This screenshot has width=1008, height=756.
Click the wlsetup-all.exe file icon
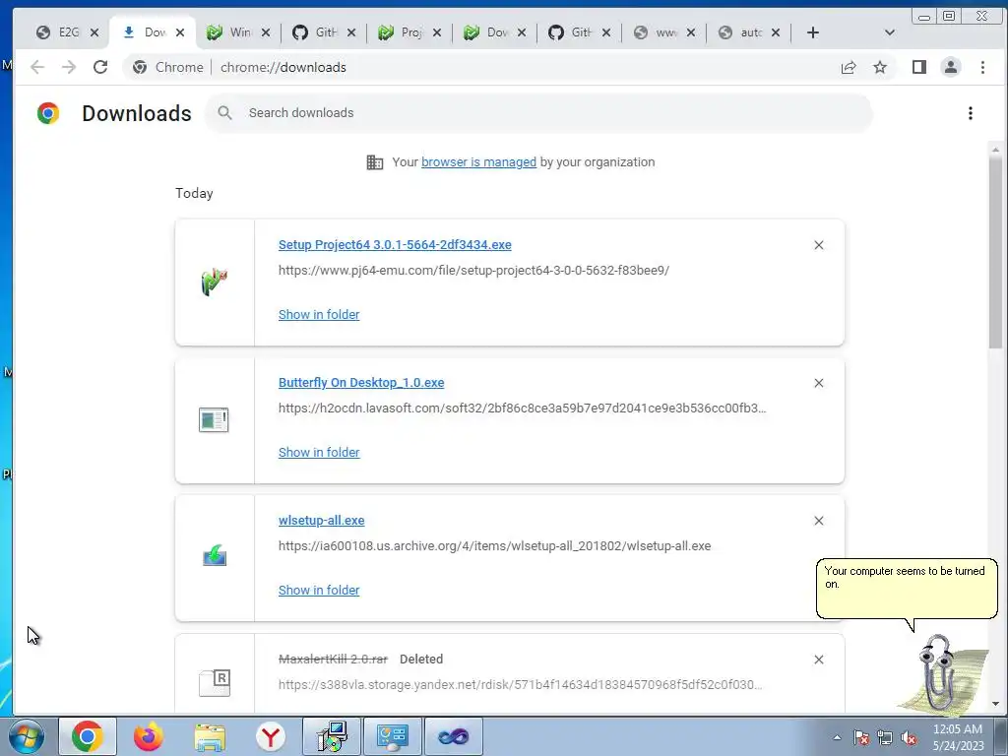tap(215, 555)
